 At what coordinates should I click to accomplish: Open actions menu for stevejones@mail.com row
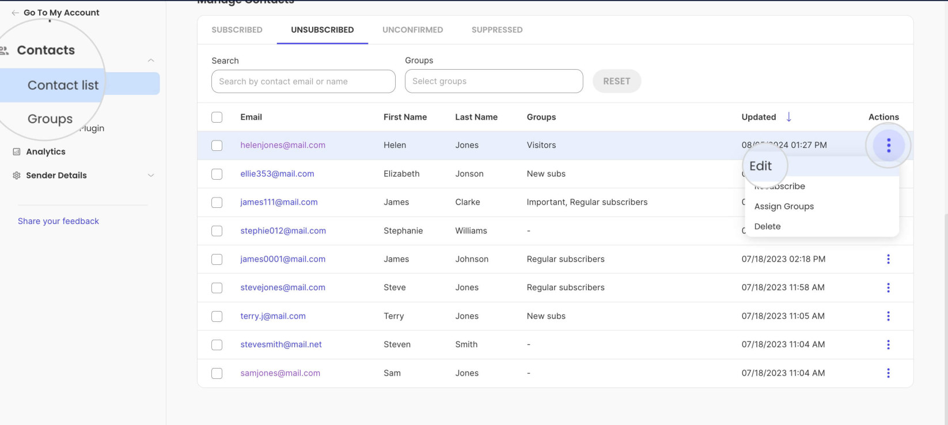888,287
